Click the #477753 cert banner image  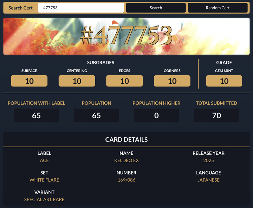126,36
